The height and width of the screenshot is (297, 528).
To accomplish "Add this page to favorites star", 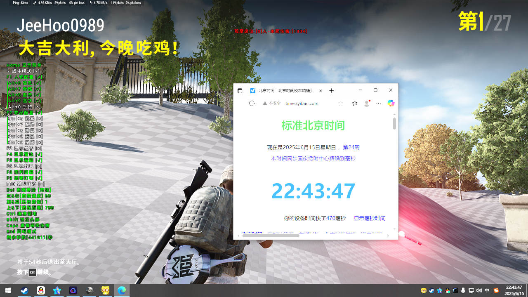I will [341, 103].
